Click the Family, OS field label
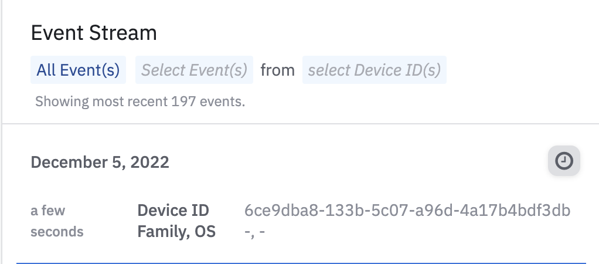Viewport: 599px width, 264px height. [x=176, y=232]
